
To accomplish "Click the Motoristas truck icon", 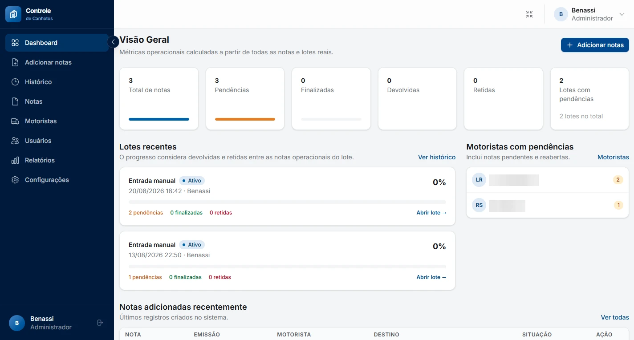I will [15, 121].
